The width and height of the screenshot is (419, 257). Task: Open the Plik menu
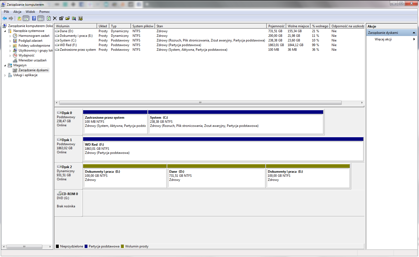pyautogui.click(x=7, y=12)
